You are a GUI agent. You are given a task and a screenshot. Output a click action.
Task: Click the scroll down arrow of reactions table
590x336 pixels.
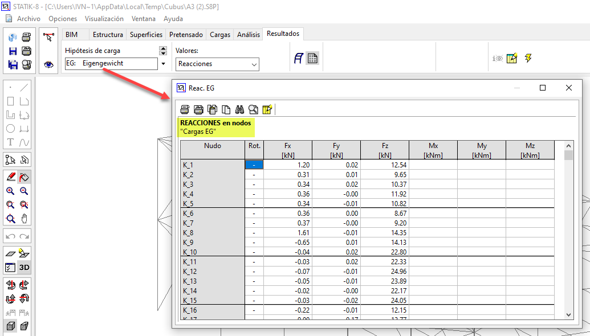pos(568,315)
